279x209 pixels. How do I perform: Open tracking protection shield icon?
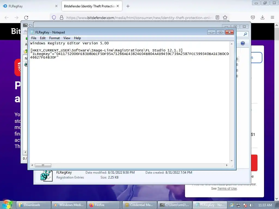click(x=54, y=17)
